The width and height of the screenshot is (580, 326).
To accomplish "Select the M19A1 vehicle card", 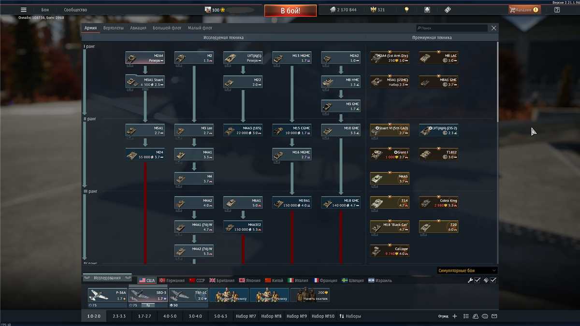I will 292,203.
